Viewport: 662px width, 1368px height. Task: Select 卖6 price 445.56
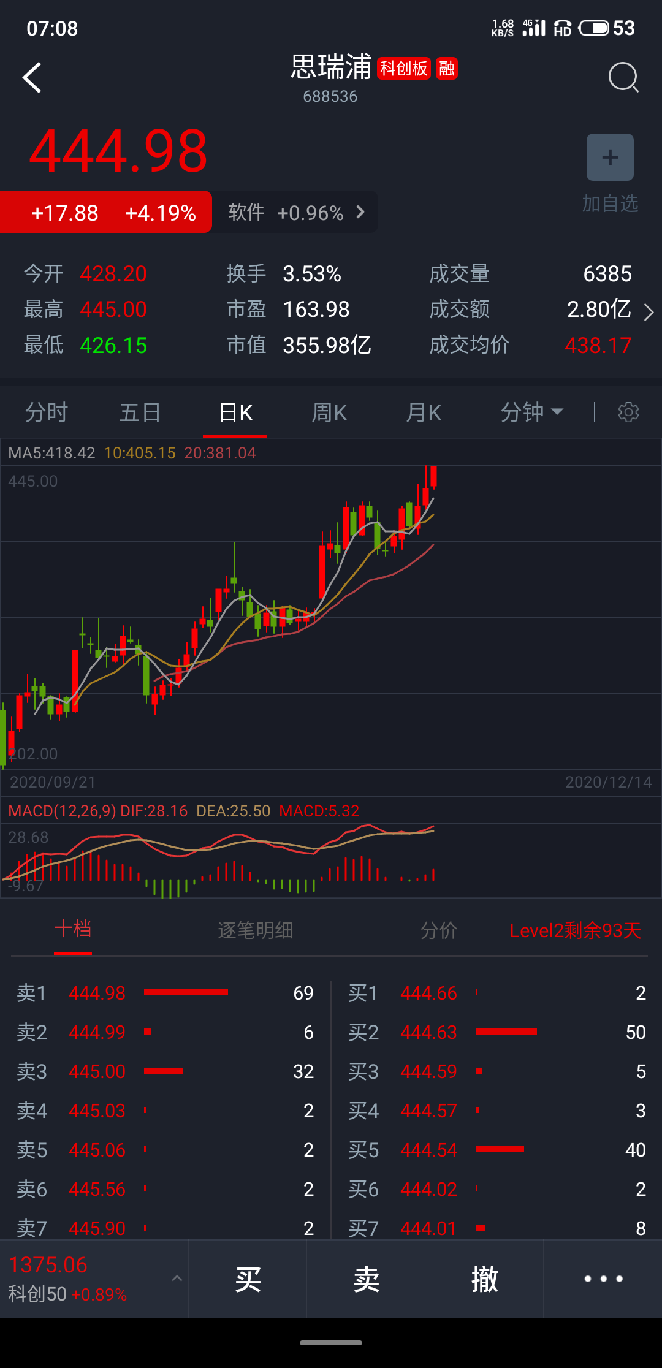97,1189
